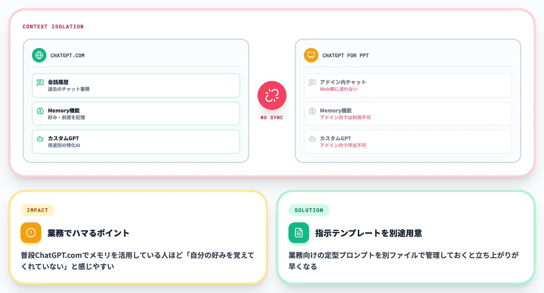Viewport: 544px width, 293px height.
Task: Click the Memory機能 title in the PPT panel
Action: pyautogui.click(x=336, y=111)
